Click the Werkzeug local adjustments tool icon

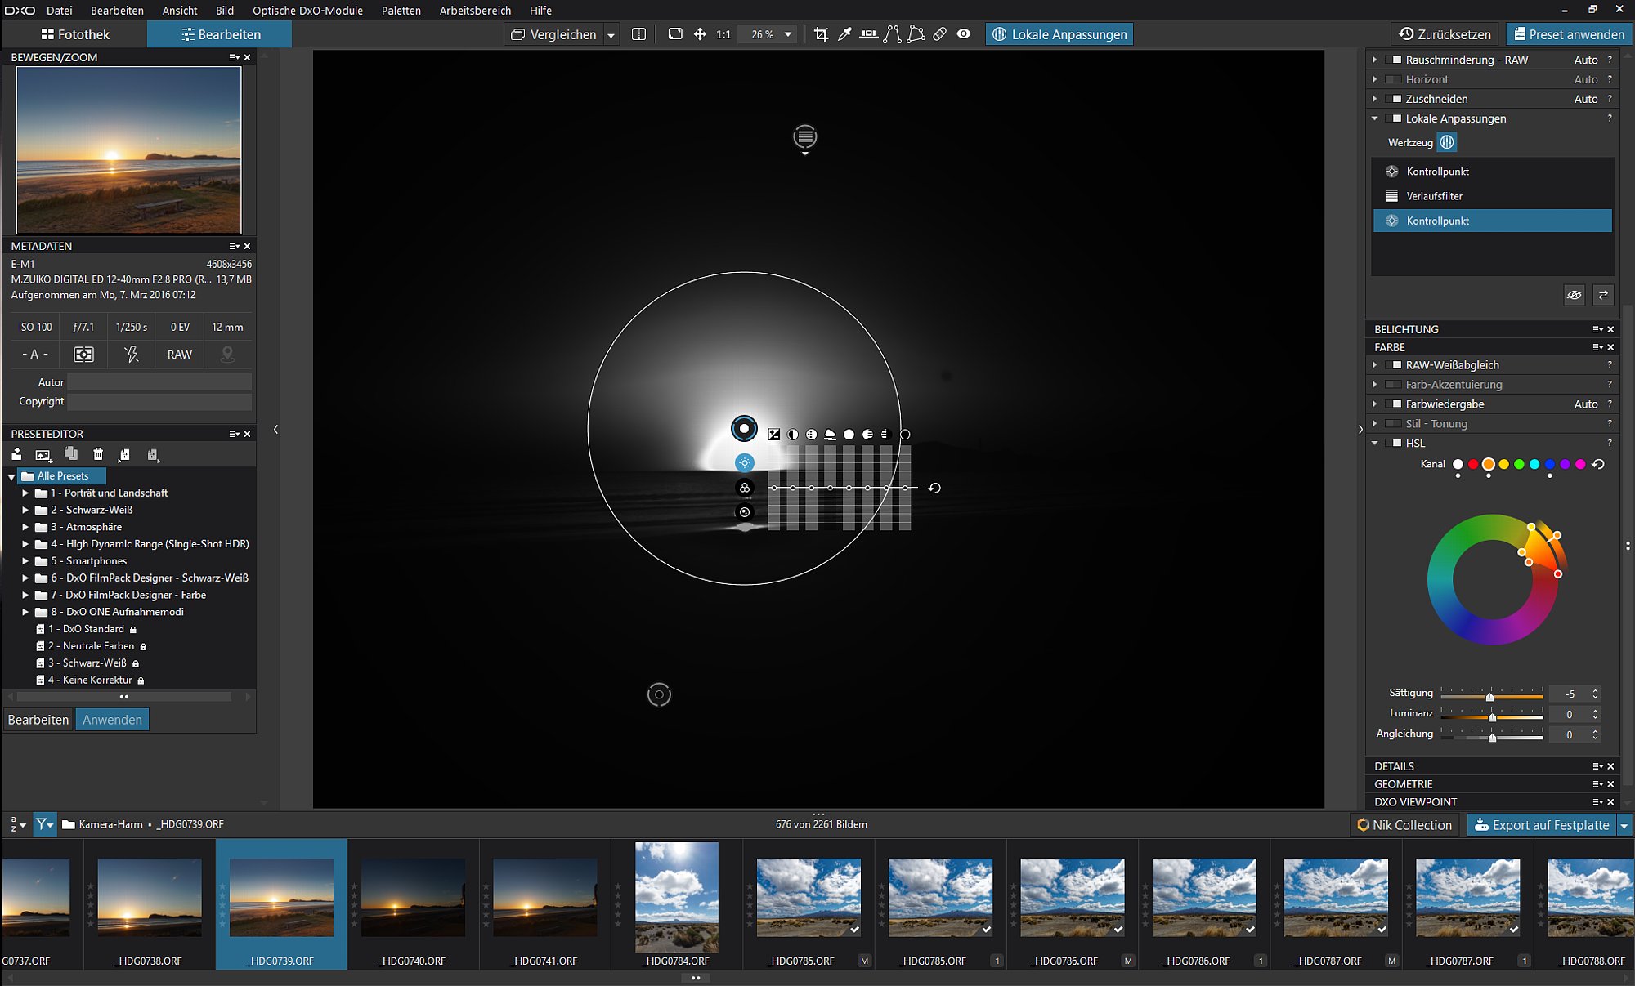(x=1447, y=142)
